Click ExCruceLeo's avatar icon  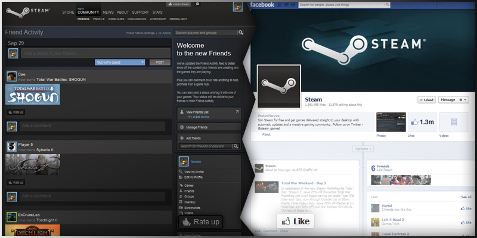(11, 215)
